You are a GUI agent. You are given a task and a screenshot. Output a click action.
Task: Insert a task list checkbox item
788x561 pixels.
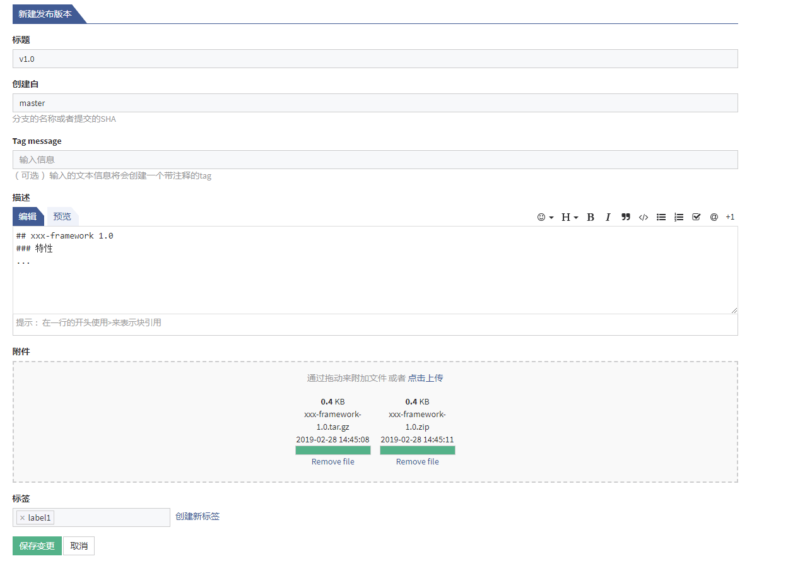click(696, 217)
